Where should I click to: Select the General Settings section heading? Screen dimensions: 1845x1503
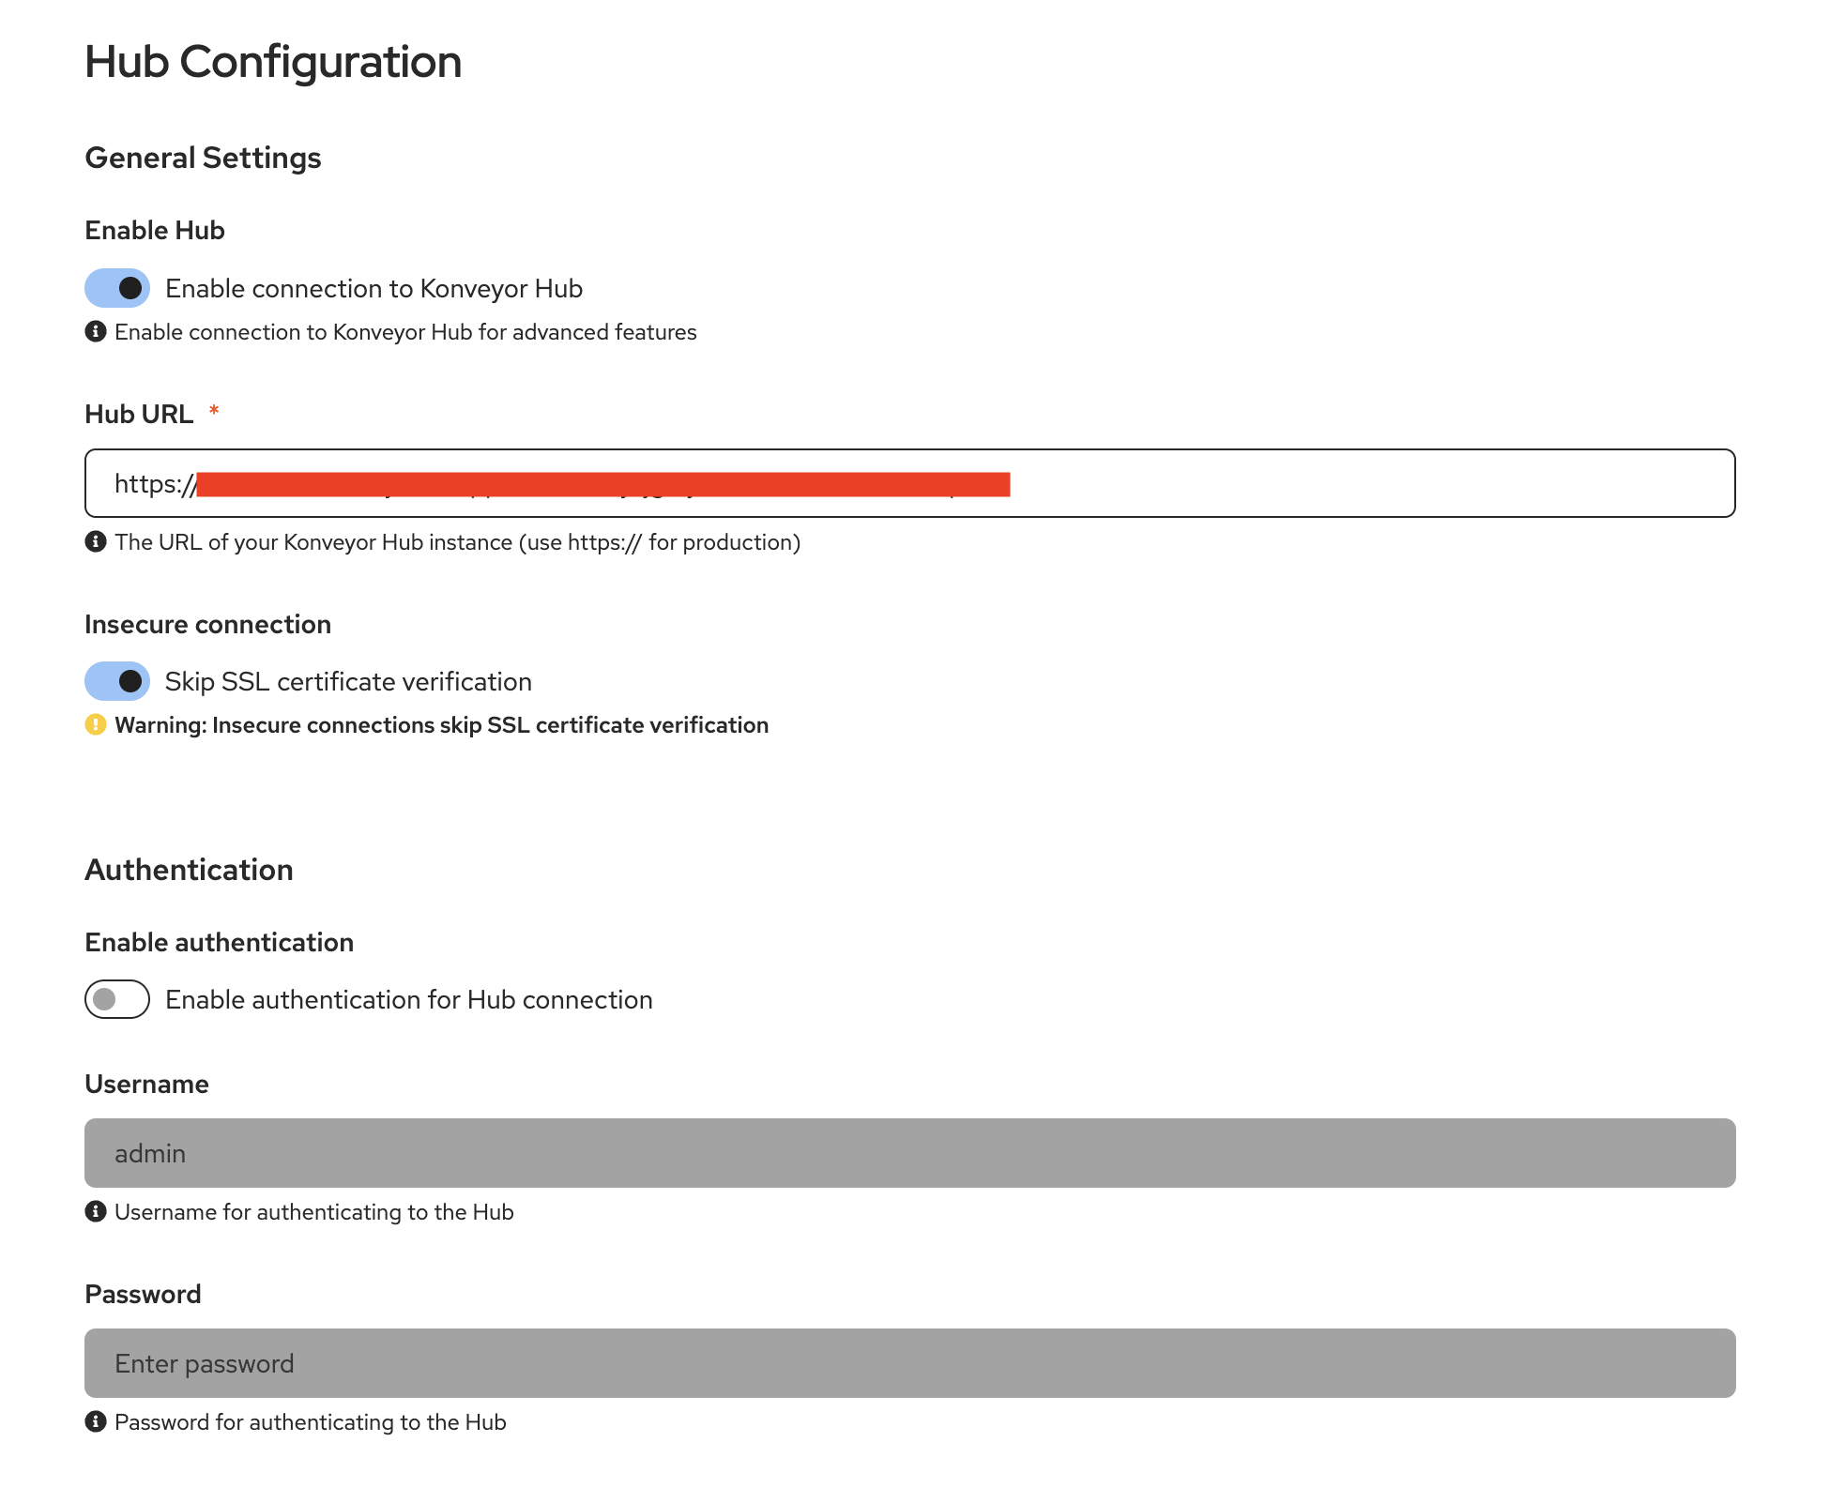[203, 158]
